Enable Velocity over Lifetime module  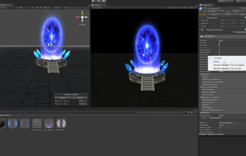201,79
